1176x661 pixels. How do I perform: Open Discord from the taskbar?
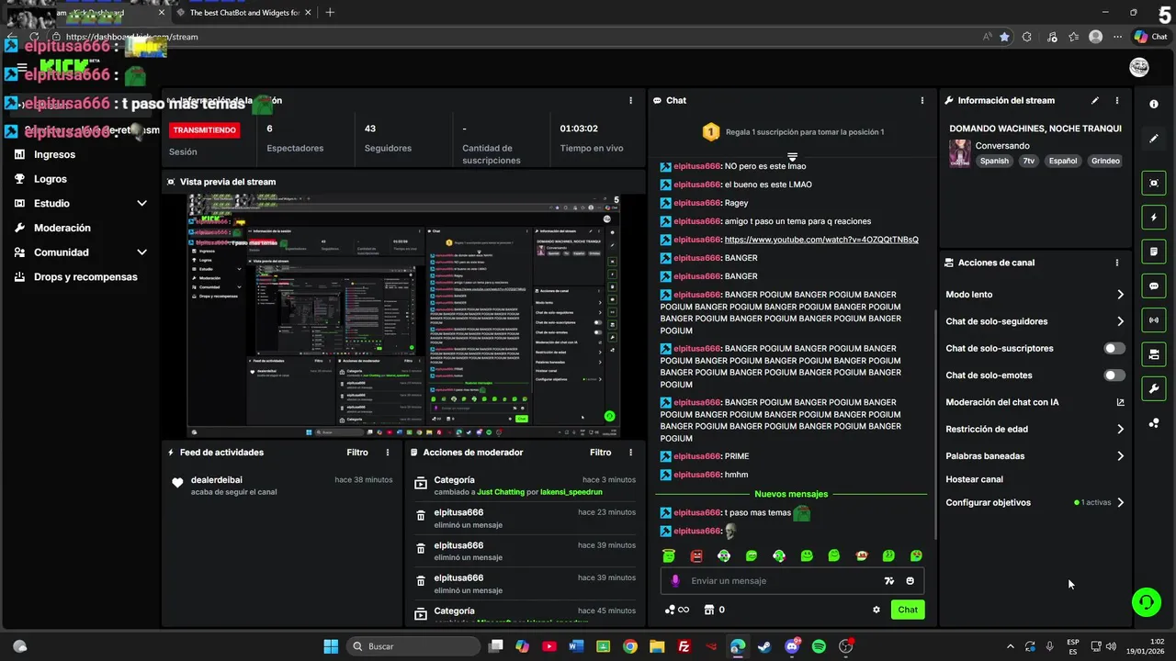pos(792,646)
